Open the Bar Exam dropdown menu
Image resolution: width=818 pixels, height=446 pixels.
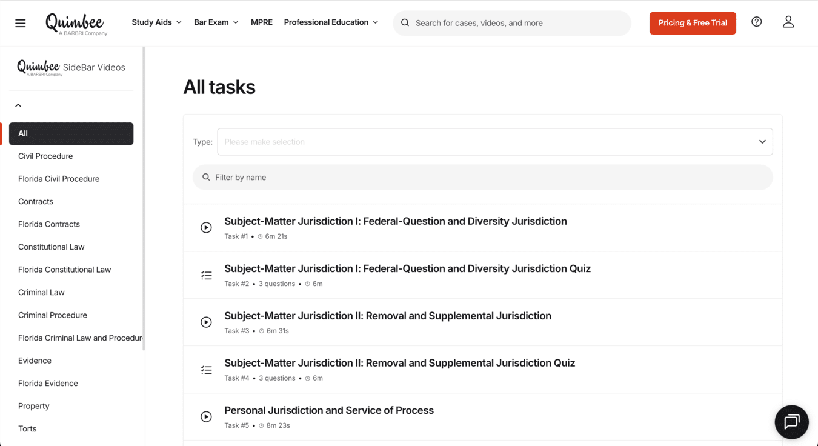pos(216,22)
